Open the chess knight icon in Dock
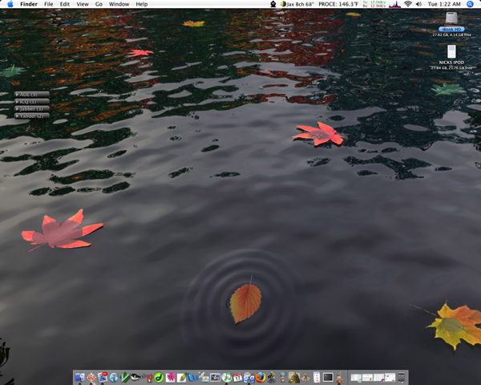 click(x=305, y=377)
